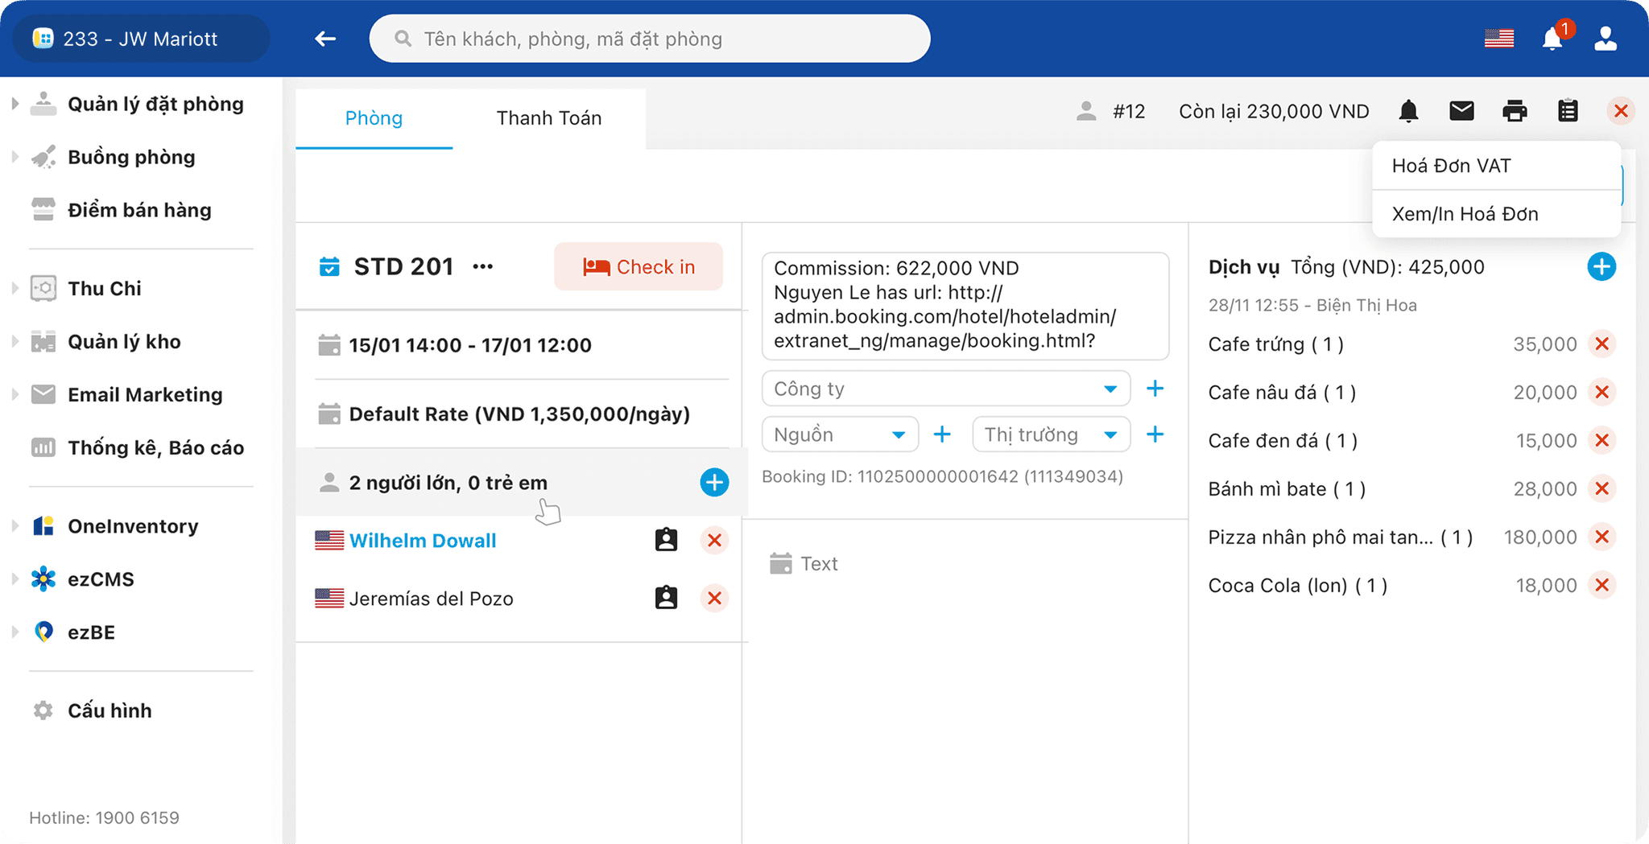Open guest Wilhelm Dowall profile link
Image resolution: width=1649 pixels, height=844 pixels.
pyautogui.click(x=423, y=541)
